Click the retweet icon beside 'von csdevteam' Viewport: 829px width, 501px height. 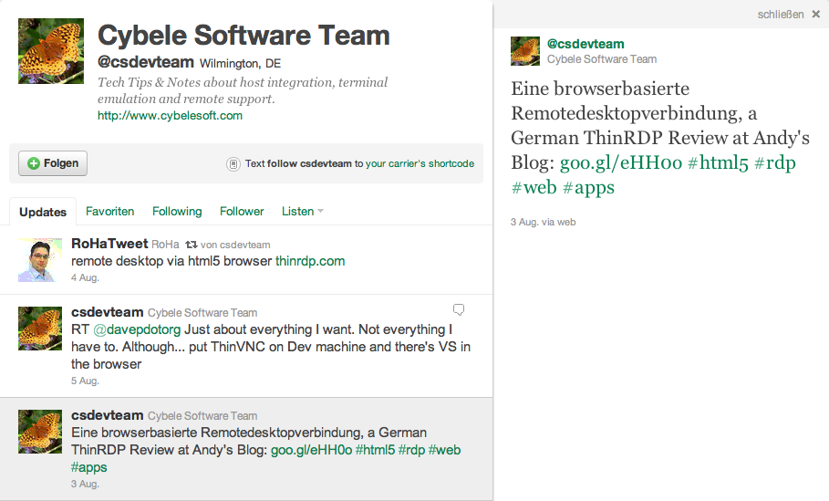pos(191,245)
